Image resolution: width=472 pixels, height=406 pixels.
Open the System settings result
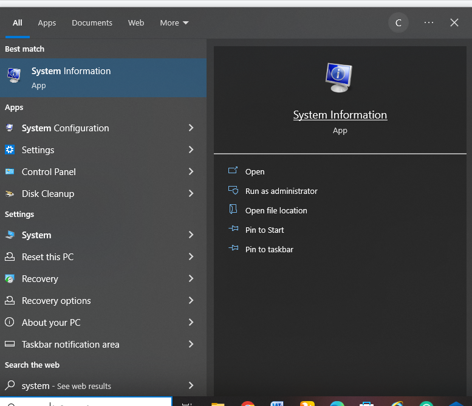[x=36, y=235]
